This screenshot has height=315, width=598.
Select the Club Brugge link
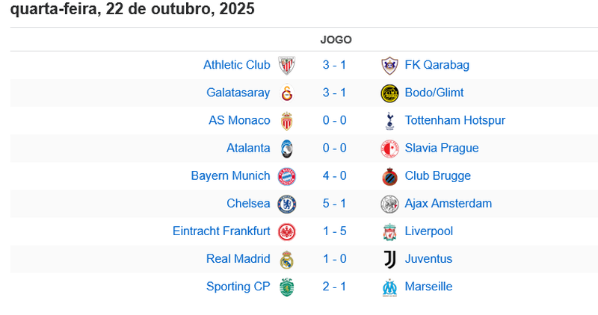pos(437,176)
